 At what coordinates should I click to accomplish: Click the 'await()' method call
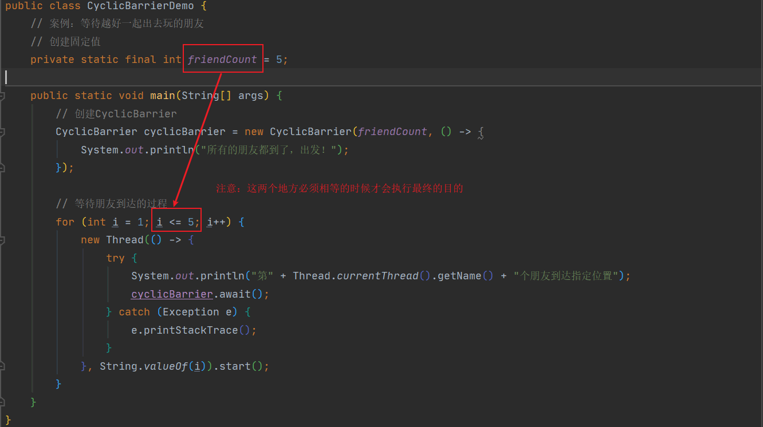(241, 294)
